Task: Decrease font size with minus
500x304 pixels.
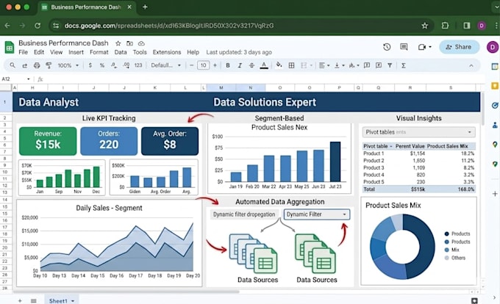Action: coord(191,65)
